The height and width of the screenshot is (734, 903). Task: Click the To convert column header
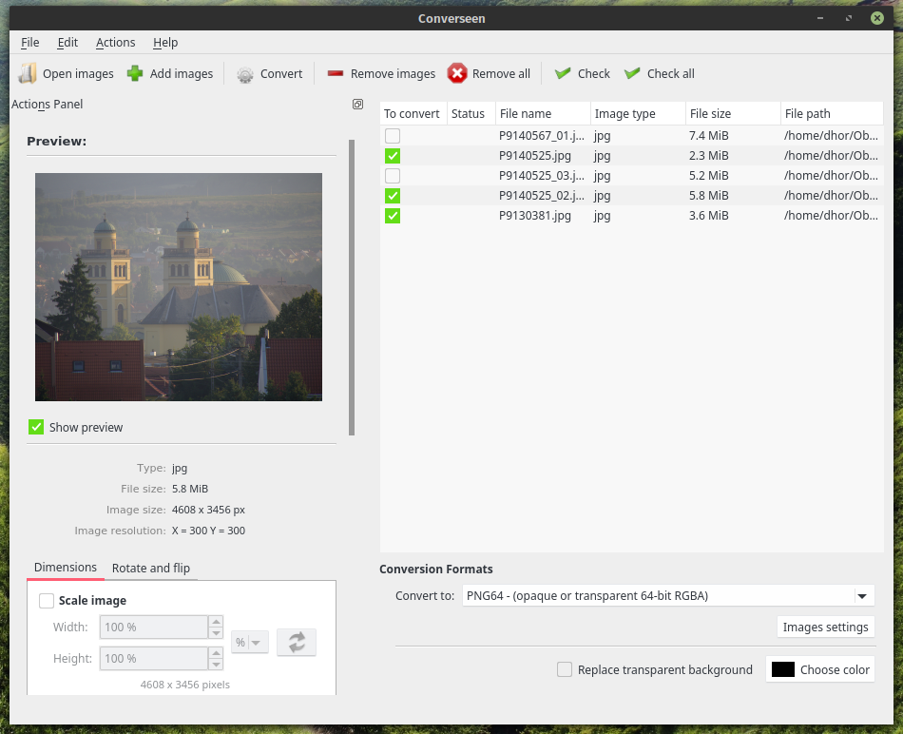tap(413, 113)
